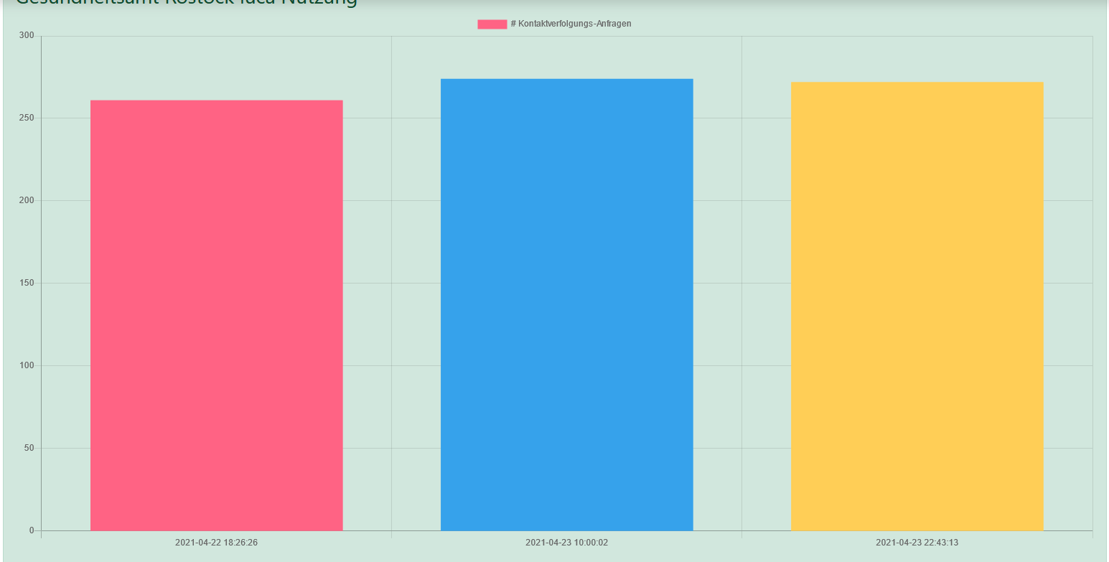This screenshot has width=1109, height=562.
Task: Click the empty chart area above the blue bar
Action: [566, 54]
